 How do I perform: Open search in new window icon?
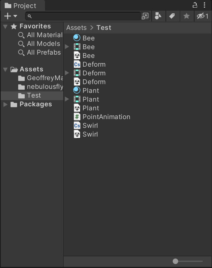(145, 16)
